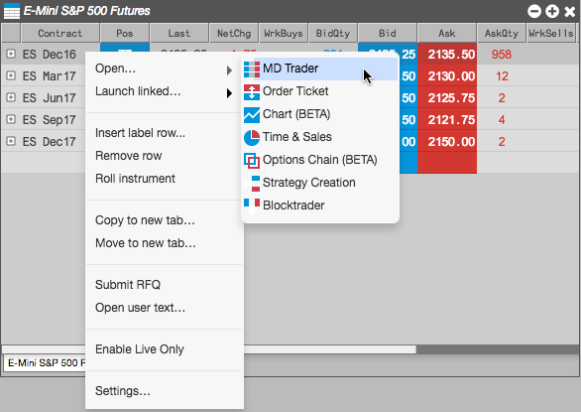Click the 2135.50 ask price cell
Viewport: 581px width, 412px height.
click(x=447, y=55)
